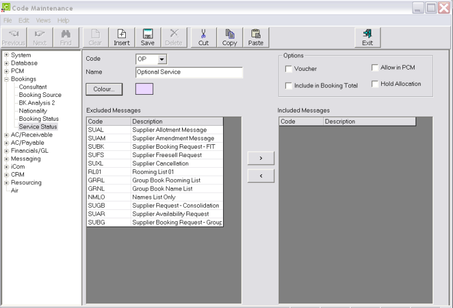Click the Previous record toolbar icon

click(13, 38)
